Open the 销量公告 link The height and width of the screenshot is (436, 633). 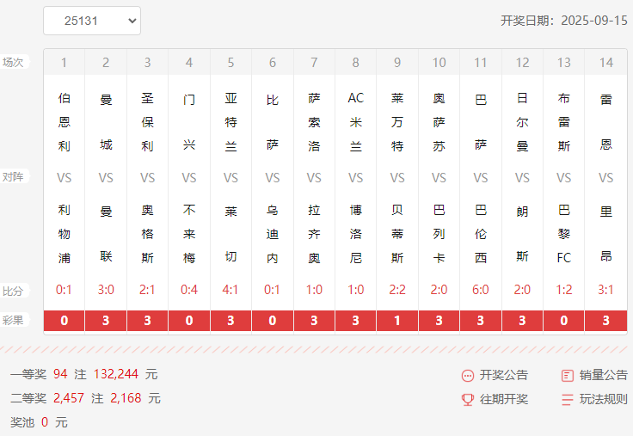(604, 375)
